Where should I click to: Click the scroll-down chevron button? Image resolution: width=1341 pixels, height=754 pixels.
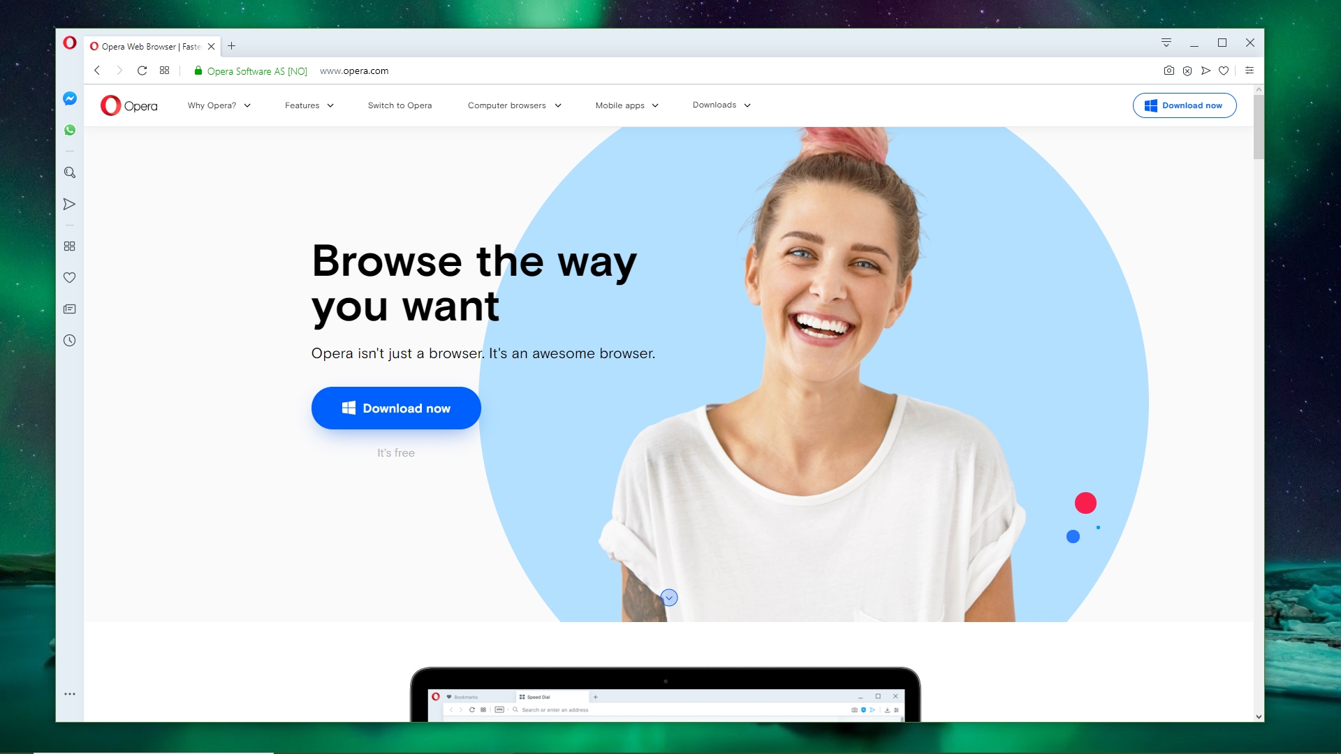(x=668, y=598)
